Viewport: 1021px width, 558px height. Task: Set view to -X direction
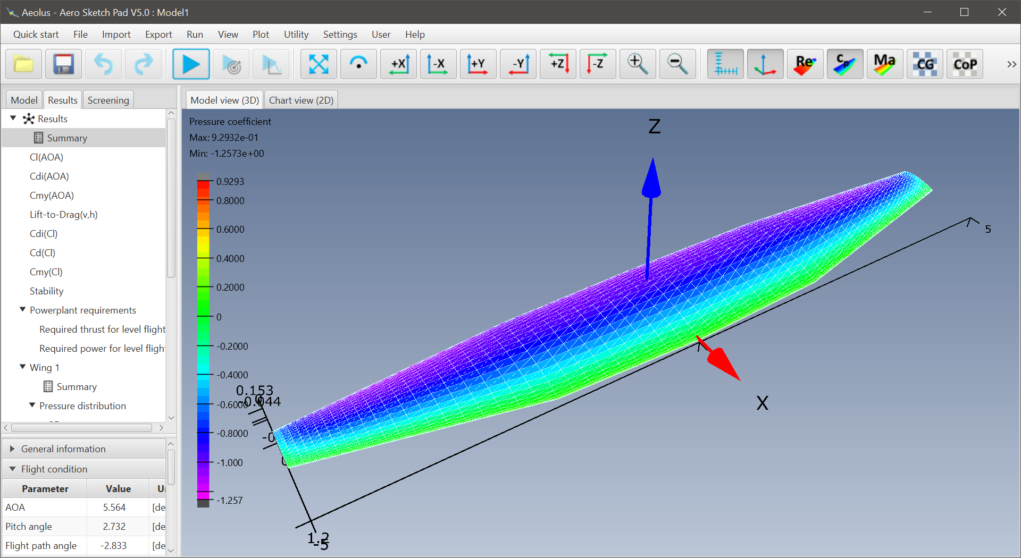coord(438,64)
